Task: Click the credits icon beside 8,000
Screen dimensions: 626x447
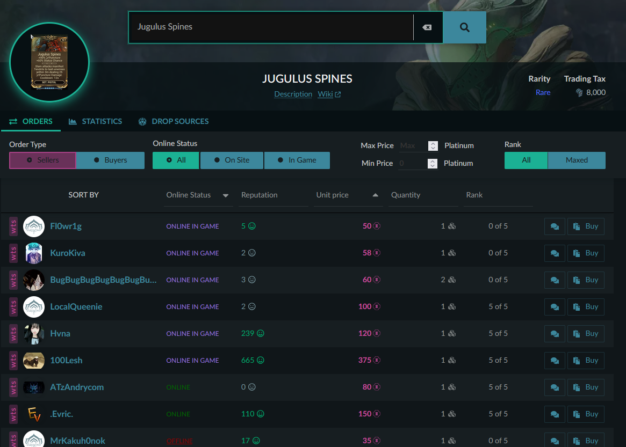Action: click(x=579, y=92)
